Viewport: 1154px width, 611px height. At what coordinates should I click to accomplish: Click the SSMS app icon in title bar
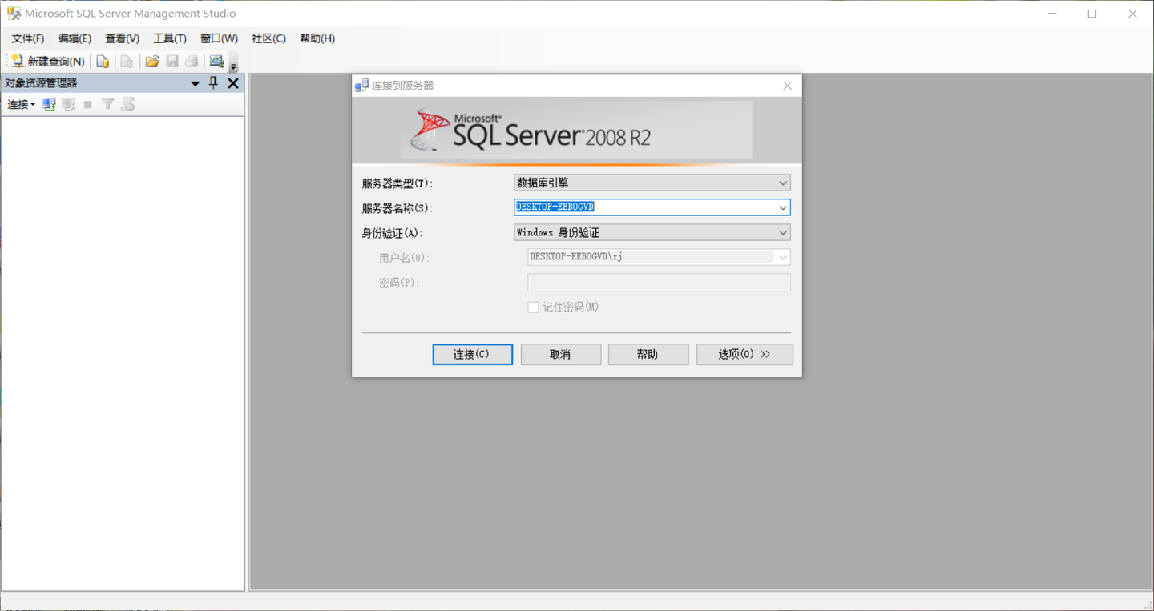14,14
